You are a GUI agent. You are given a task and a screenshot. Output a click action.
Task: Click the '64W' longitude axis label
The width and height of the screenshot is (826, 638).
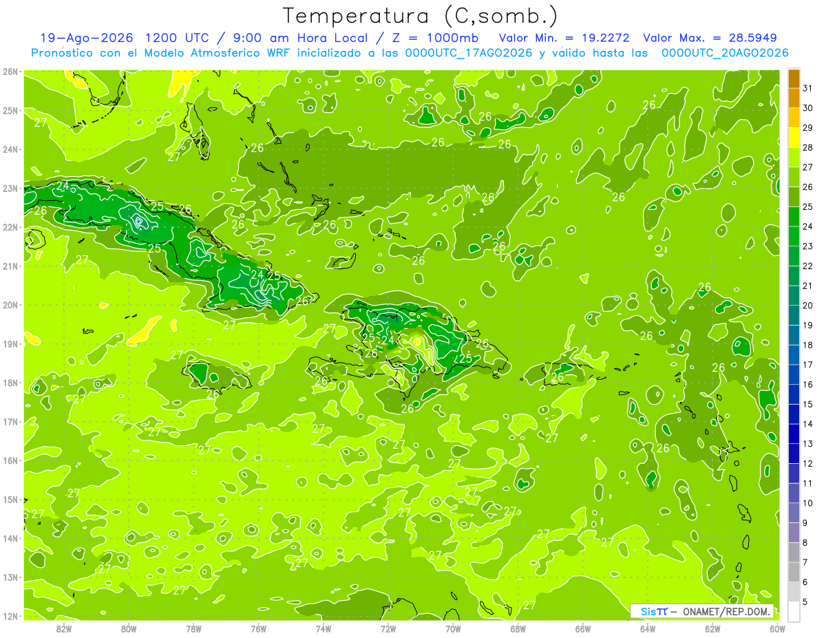[648, 628]
